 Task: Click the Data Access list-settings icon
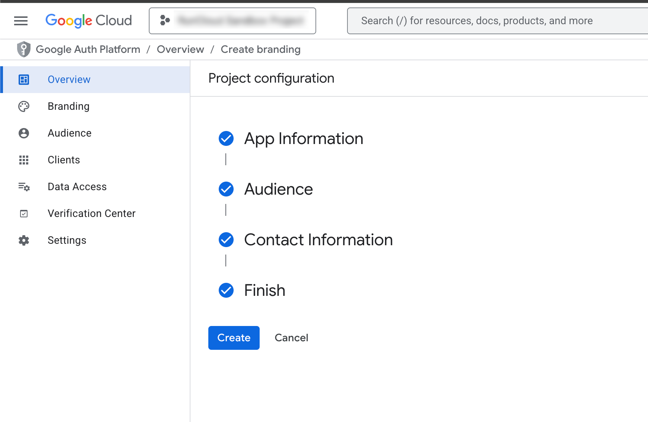[x=24, y=187]
